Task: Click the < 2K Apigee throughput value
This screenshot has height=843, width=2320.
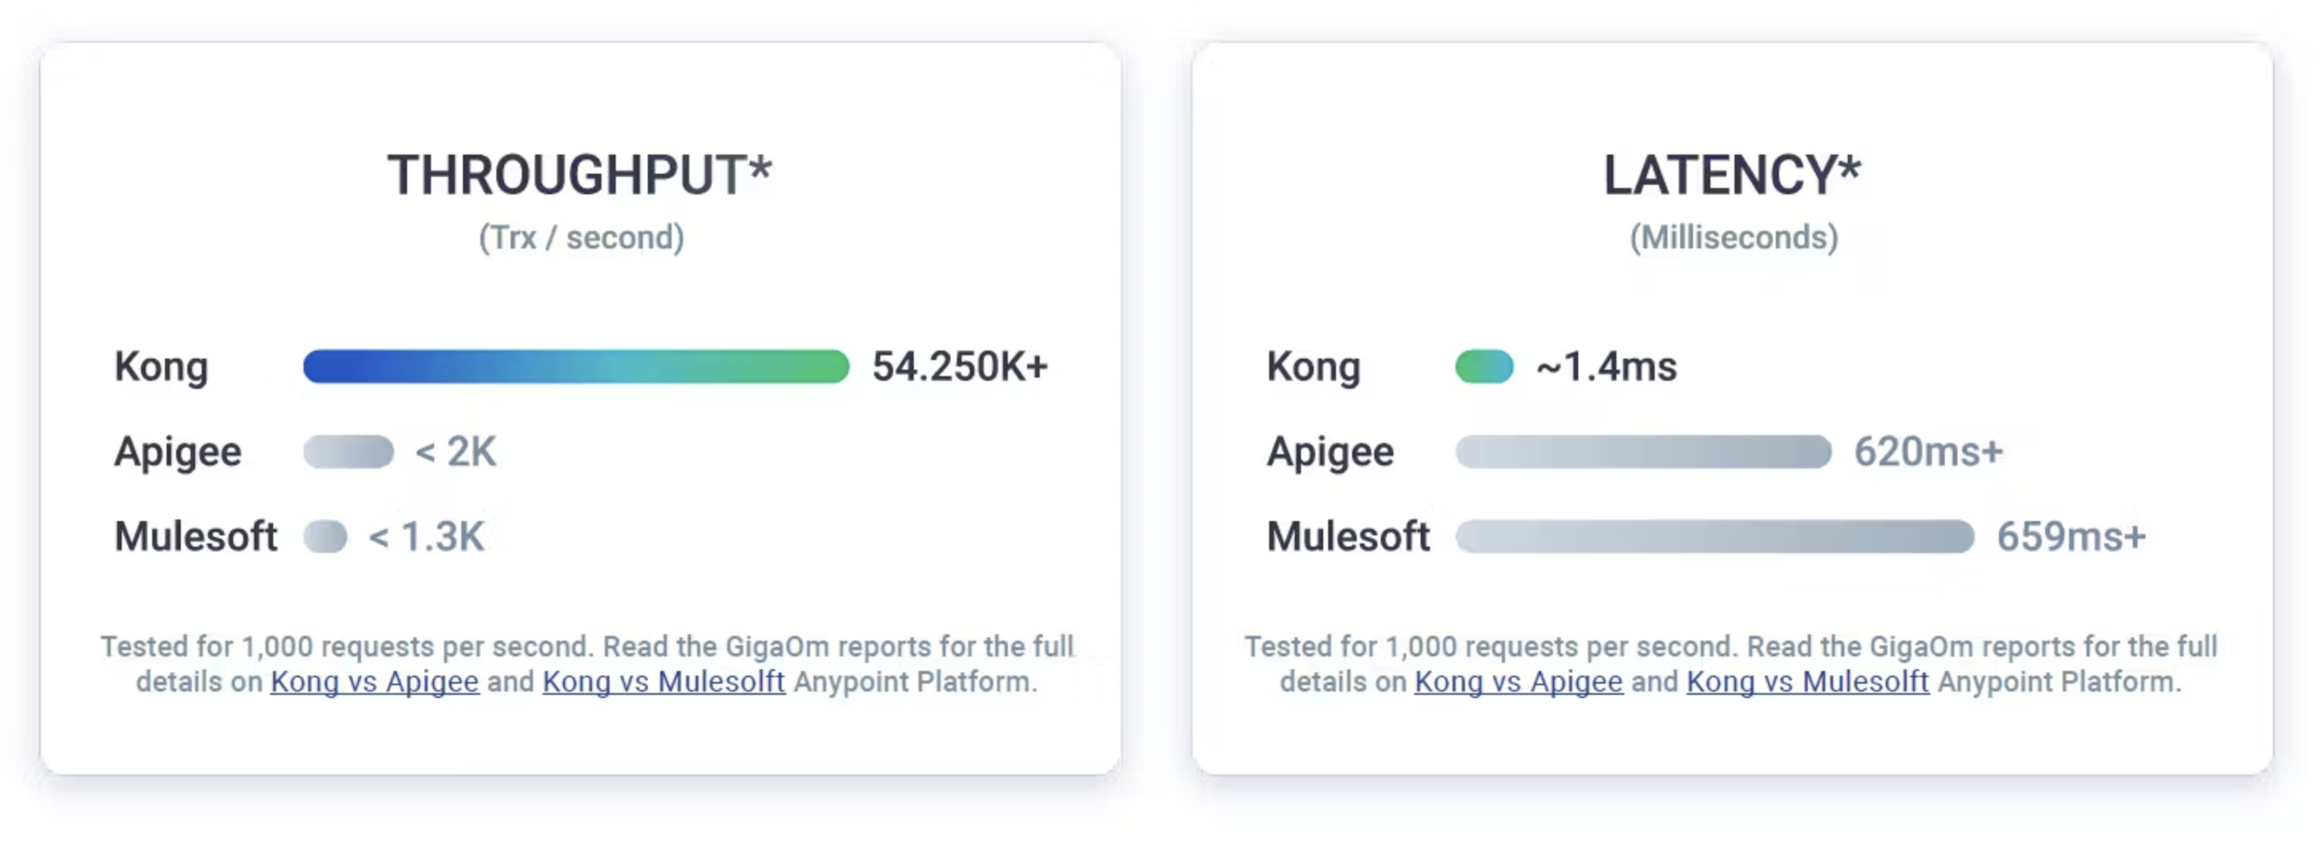Action: tap(456, 451)
